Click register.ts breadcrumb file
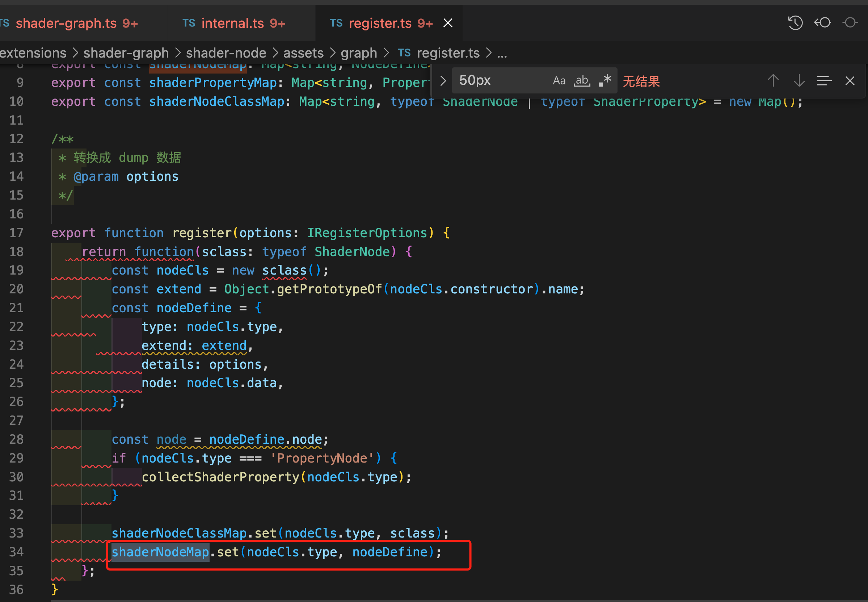 448,53
